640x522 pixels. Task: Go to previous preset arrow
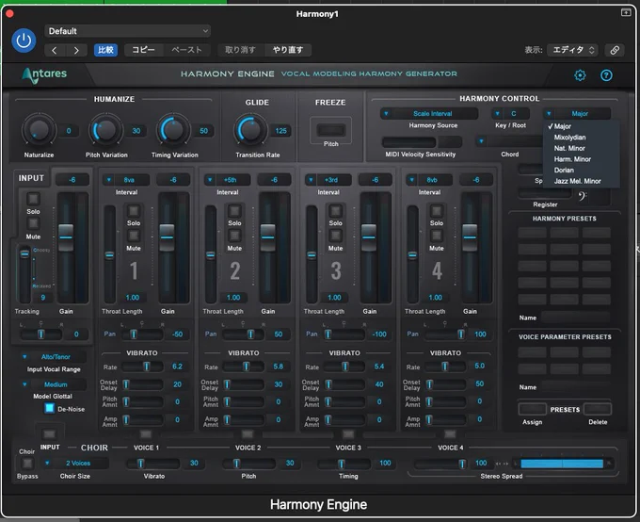point(55,50)
